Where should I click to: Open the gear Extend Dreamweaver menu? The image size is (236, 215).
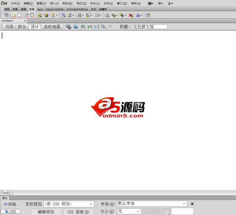(x=160, y=3)
